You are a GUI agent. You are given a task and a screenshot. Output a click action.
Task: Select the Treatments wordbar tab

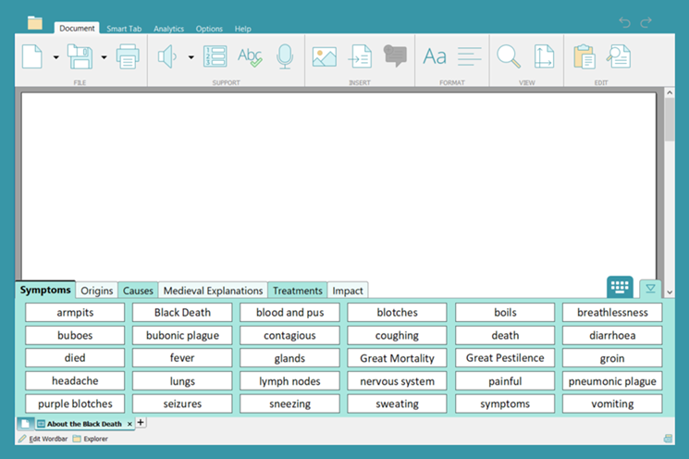[298, 291]
